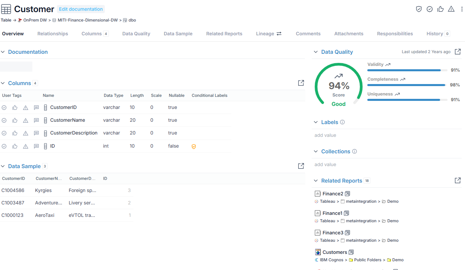The width and height of the screenshot is (465, 270).
Task: Open the three-dot more options menu
Action: click(x=462, y=9)
